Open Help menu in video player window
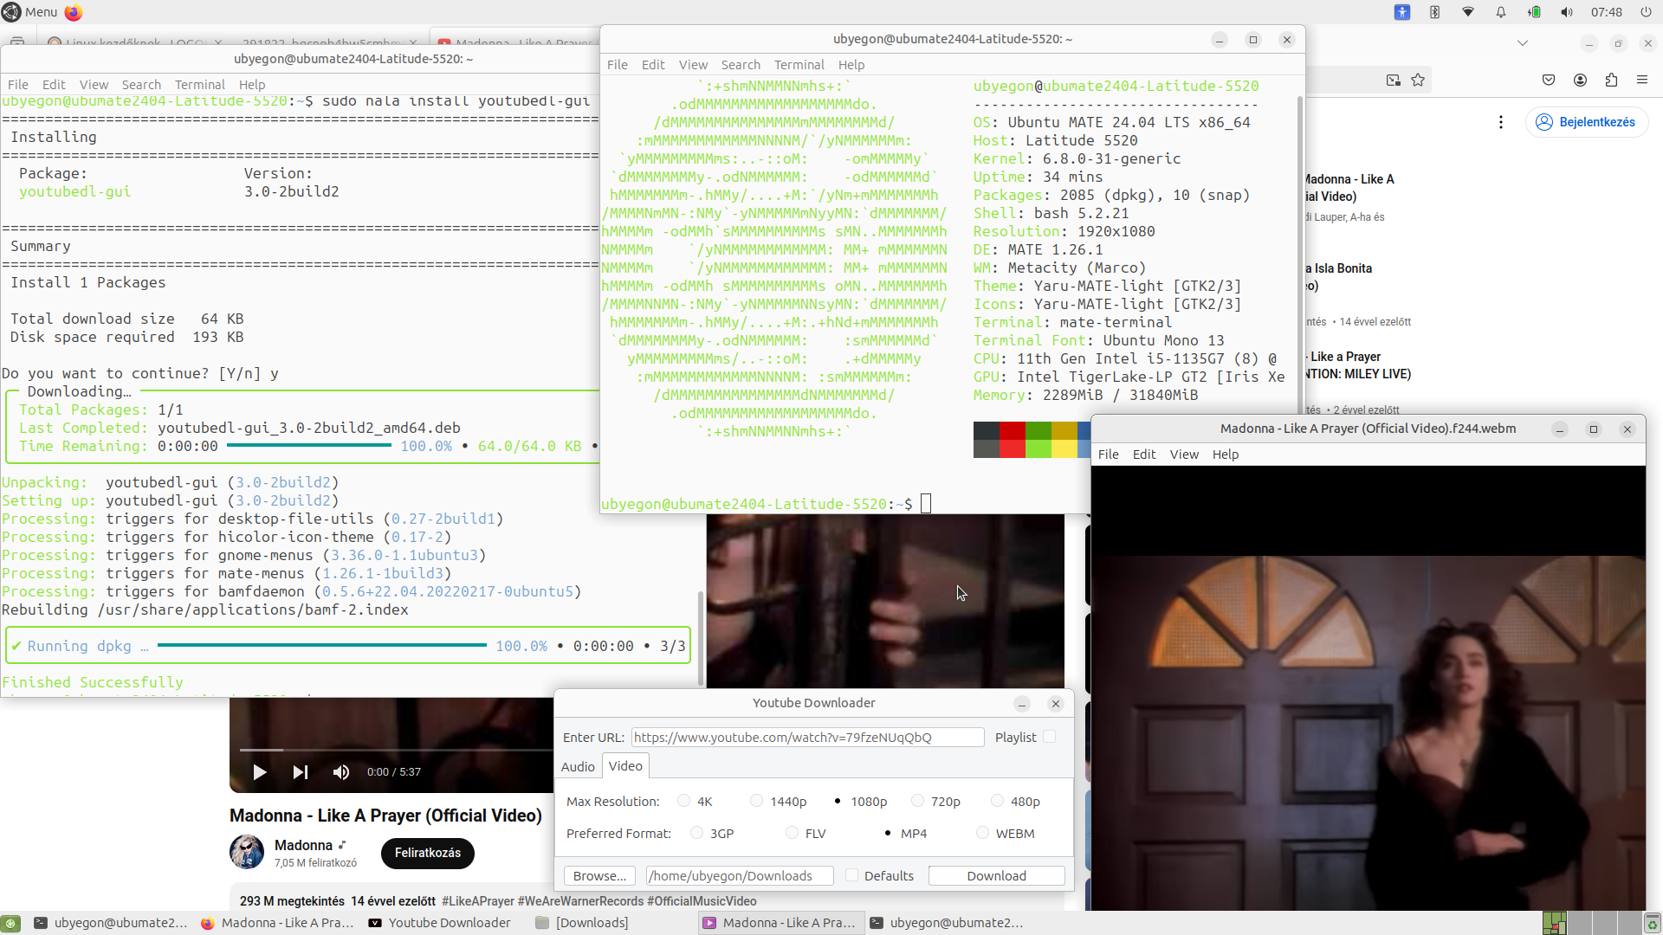The width and height of the screenshot is (1663, 935). [x=1226, y=455]
